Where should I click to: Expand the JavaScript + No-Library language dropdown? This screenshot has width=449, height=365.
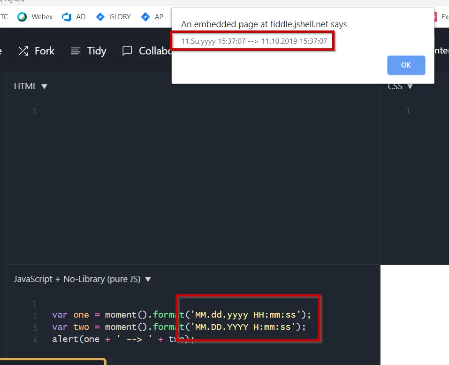click(148, 279)
